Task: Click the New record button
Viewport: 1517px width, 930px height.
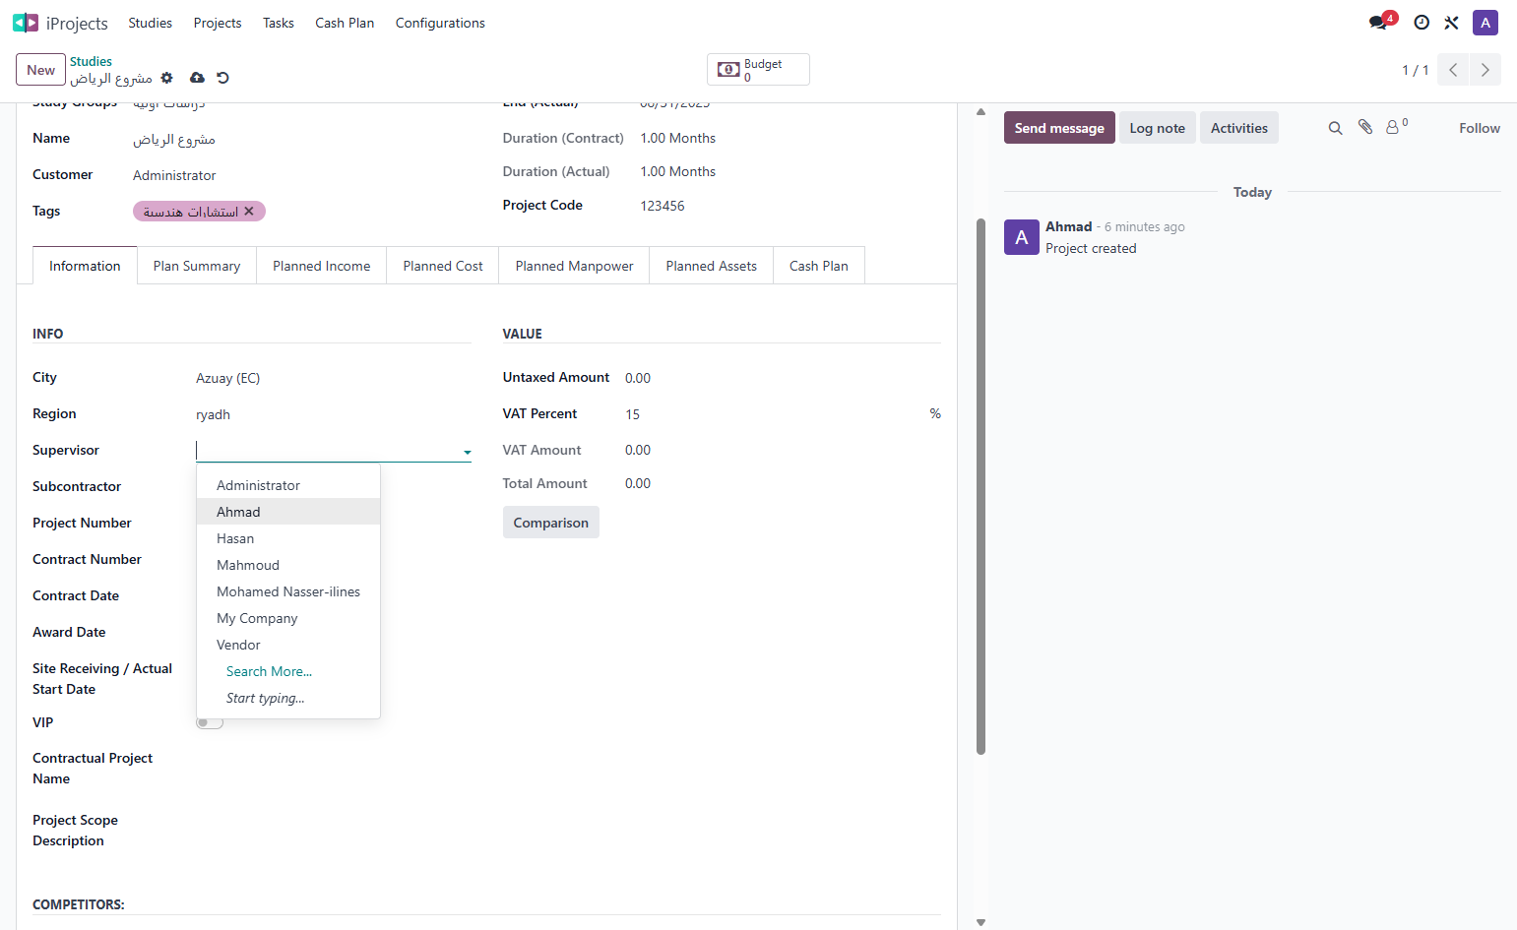Action: coord(40,70)
